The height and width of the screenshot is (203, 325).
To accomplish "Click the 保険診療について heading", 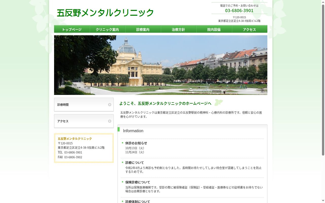I will tap(138, 182).
